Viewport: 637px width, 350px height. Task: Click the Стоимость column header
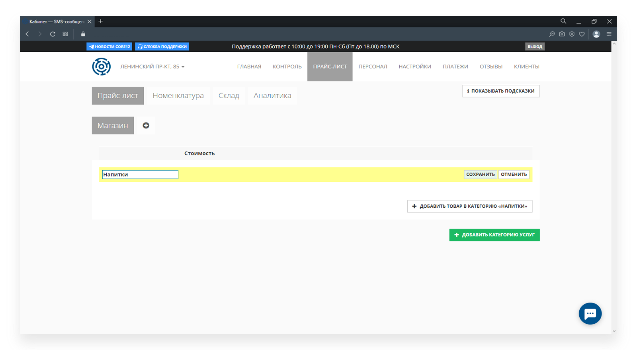(199, 154)
